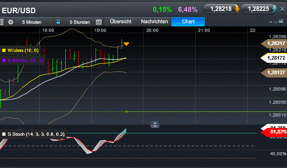Open the 5 Stunden time range dropdown
287x168 pixels.
(80, 22)
